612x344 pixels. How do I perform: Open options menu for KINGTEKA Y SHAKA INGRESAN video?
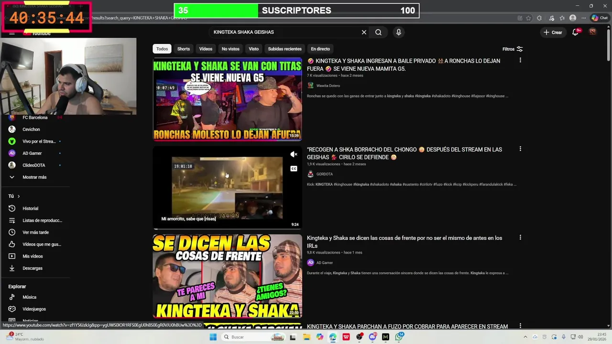(x=520, y=60)
